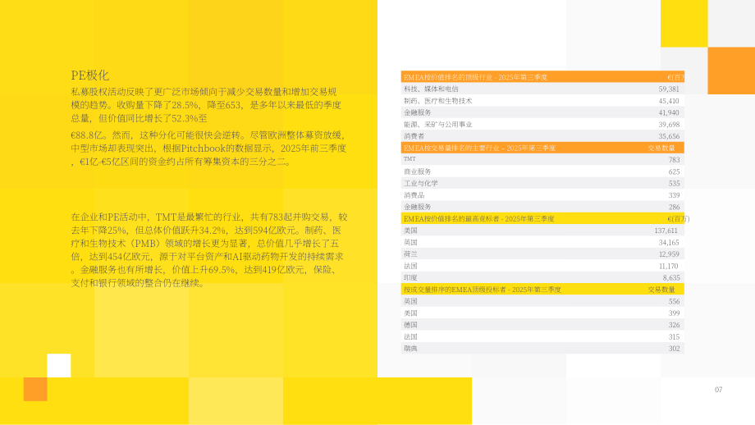The height and width of the screenshot is (425, 755).
Task: Click paragraph starting '在企业和PE活动中'
Action: 209,249
